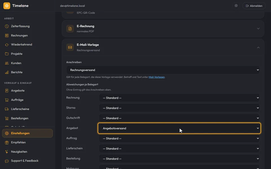Click the Kunden people icon

tap(7, 63)
